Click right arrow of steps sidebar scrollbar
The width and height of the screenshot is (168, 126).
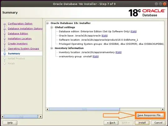[x=41, y=117]
